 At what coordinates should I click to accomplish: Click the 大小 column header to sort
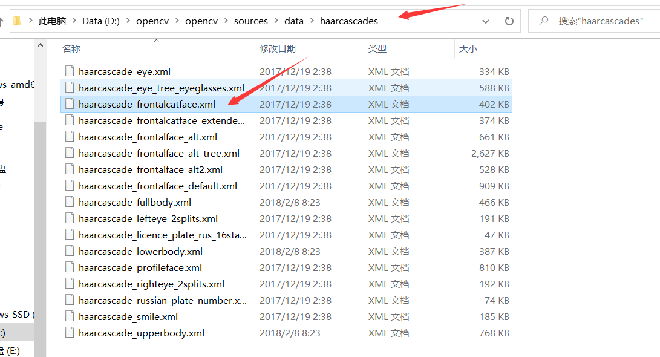pyautogui.click(x=469, y=48)
